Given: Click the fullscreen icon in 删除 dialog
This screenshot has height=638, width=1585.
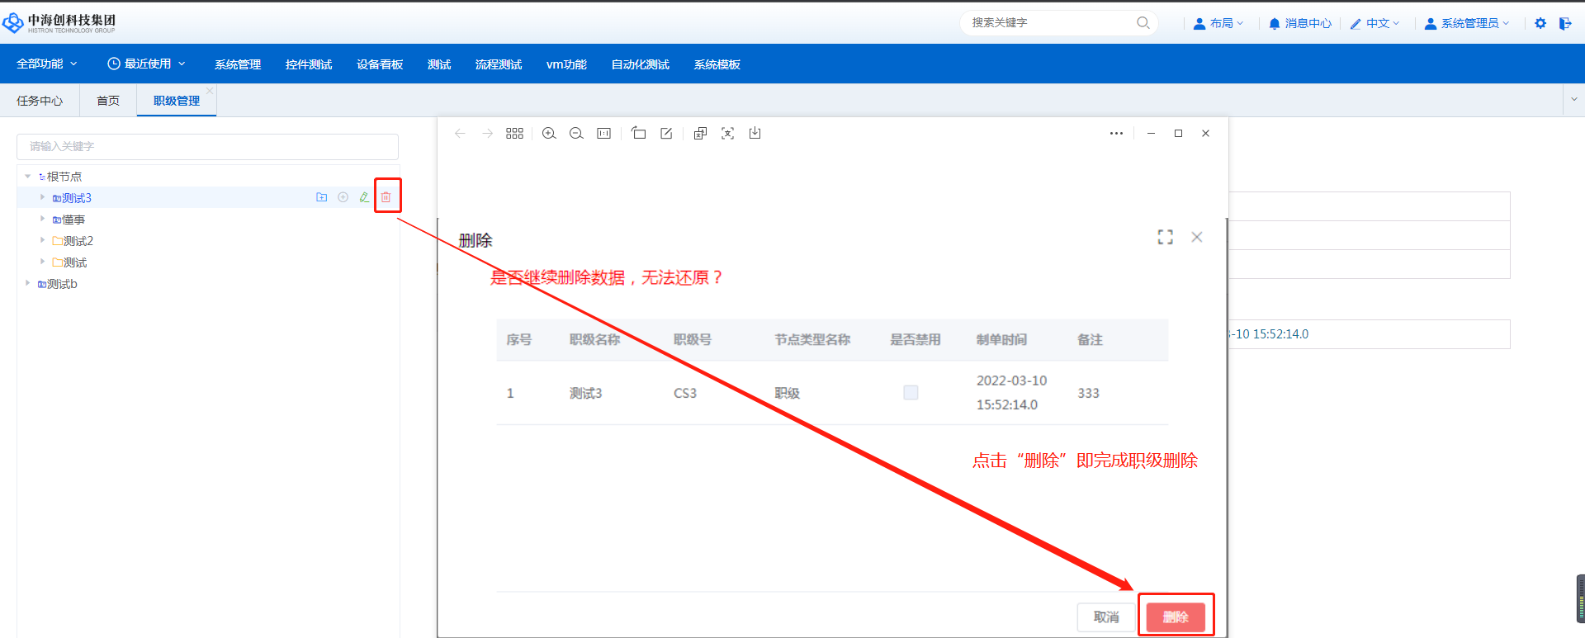Looking at the screenshot, I should pos(1165,238).
